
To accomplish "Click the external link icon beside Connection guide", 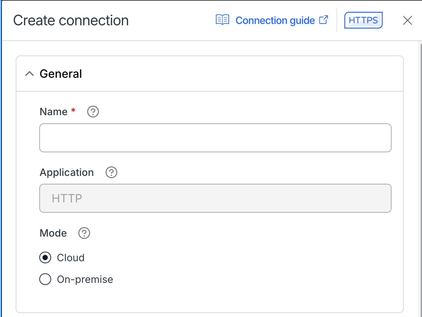I will pyautogui.click(x=324, y=20).
